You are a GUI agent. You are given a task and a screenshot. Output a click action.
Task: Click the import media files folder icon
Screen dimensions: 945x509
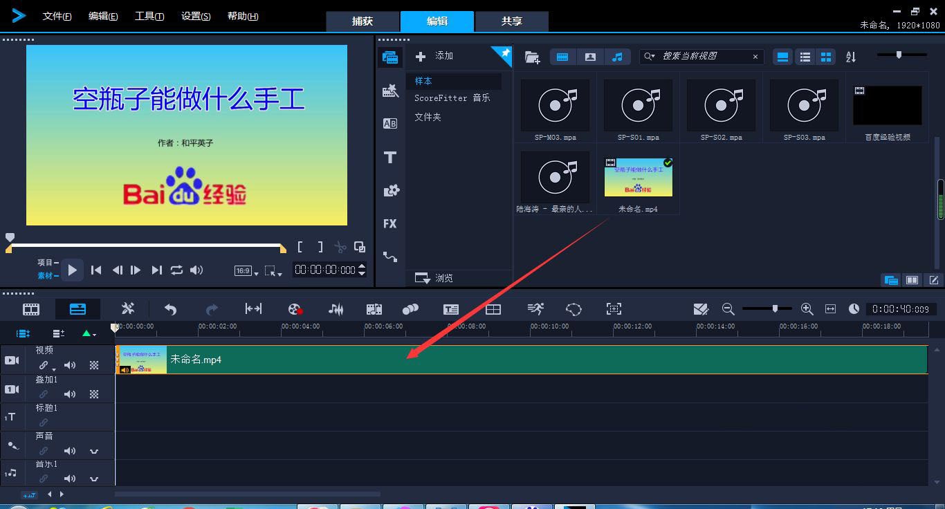[x=532, y=57]
